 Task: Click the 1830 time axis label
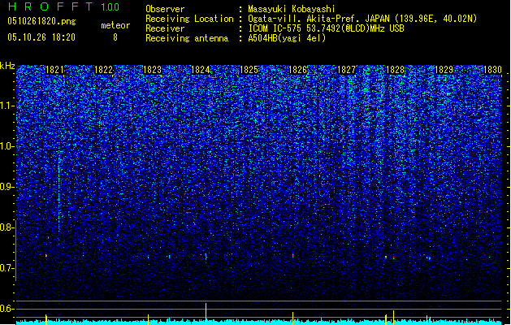pyautogui.click(x=492, y=70)
